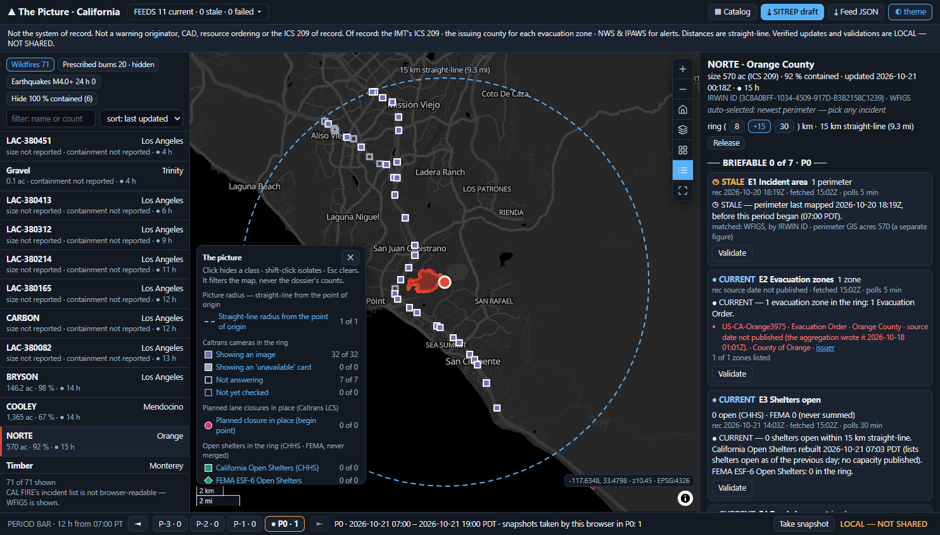Select the 30 km ring radius
Viewport: 940px width, 535px height.
[x=784, y=127]
